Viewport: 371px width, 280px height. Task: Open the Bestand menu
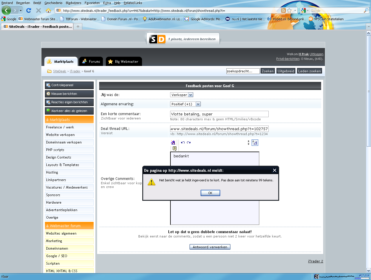(7, 3)
